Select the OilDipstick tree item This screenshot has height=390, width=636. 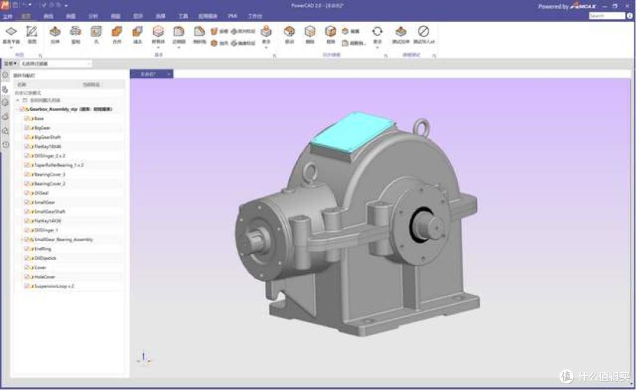click(44, 258)
